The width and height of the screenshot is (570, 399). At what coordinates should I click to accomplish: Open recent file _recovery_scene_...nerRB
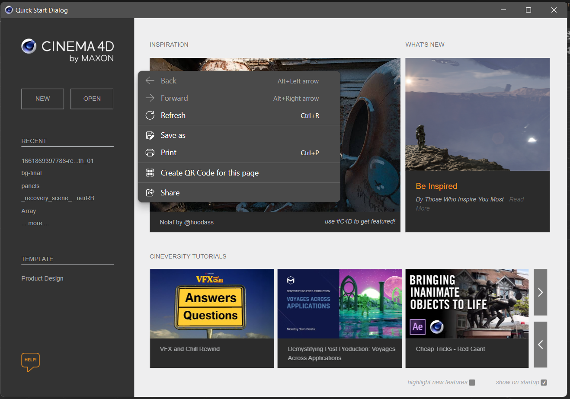(x=58, y=198)
